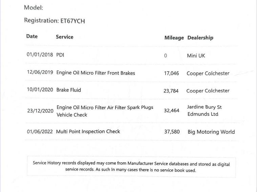
Task: Select the 12/06/2019 service date
Action: pos(40,73)
